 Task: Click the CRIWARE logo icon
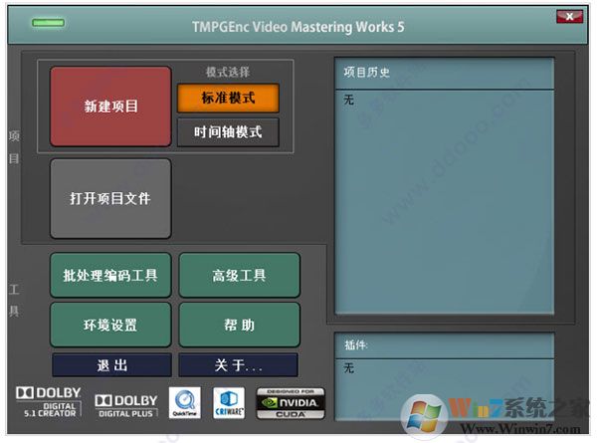tap(229, 403)
